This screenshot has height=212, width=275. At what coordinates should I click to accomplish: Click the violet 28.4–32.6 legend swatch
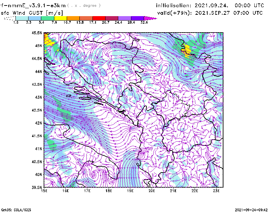(x=137, y=18)
